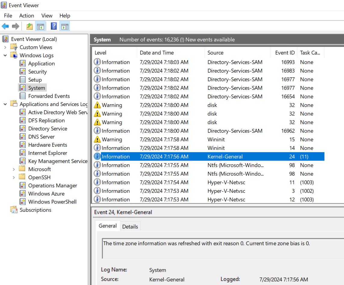Switch to the Details tab

coord(130,226)
